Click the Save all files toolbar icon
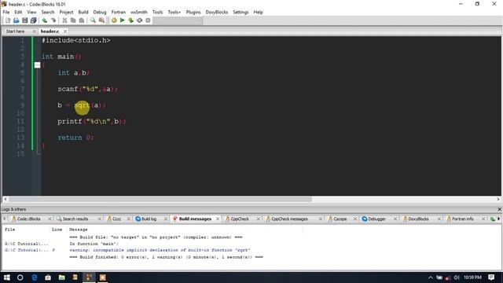This screenshot has width=503, height=283. tap(33, 20)
